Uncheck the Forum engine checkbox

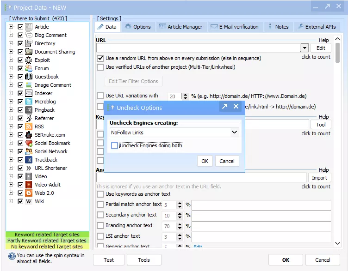click(x=20, y=68)
